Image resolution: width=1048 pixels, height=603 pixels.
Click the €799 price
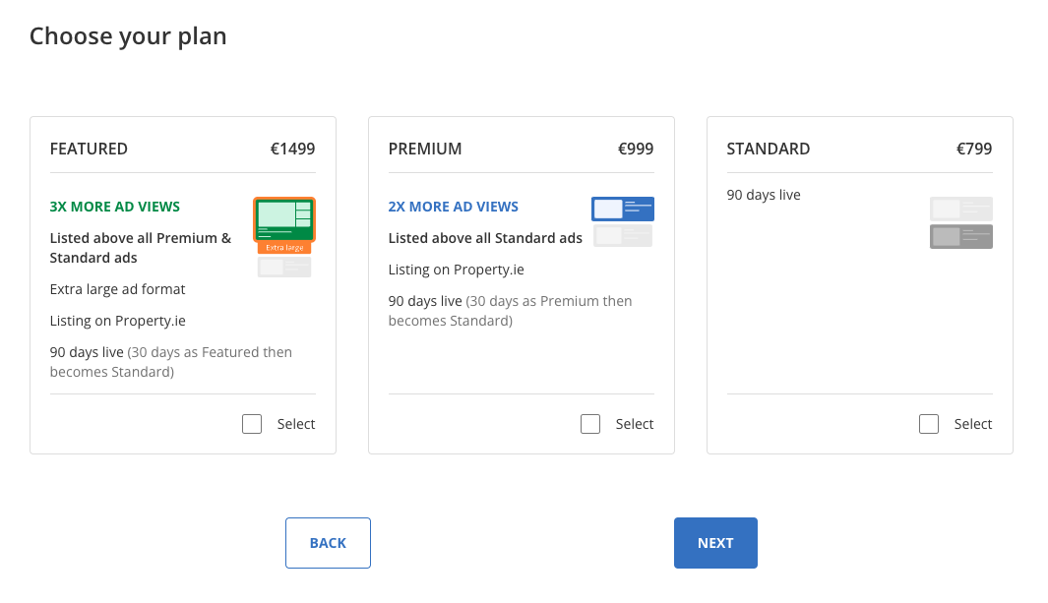click(x=974, y=149)
